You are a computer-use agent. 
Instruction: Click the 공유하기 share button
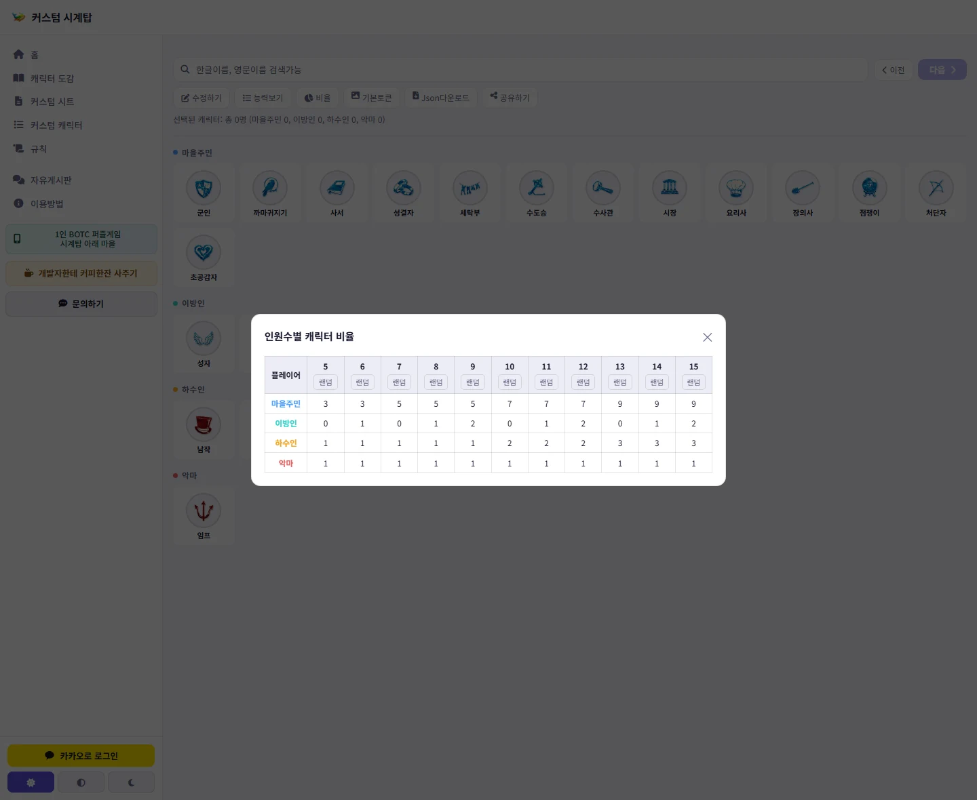[510, 98]
